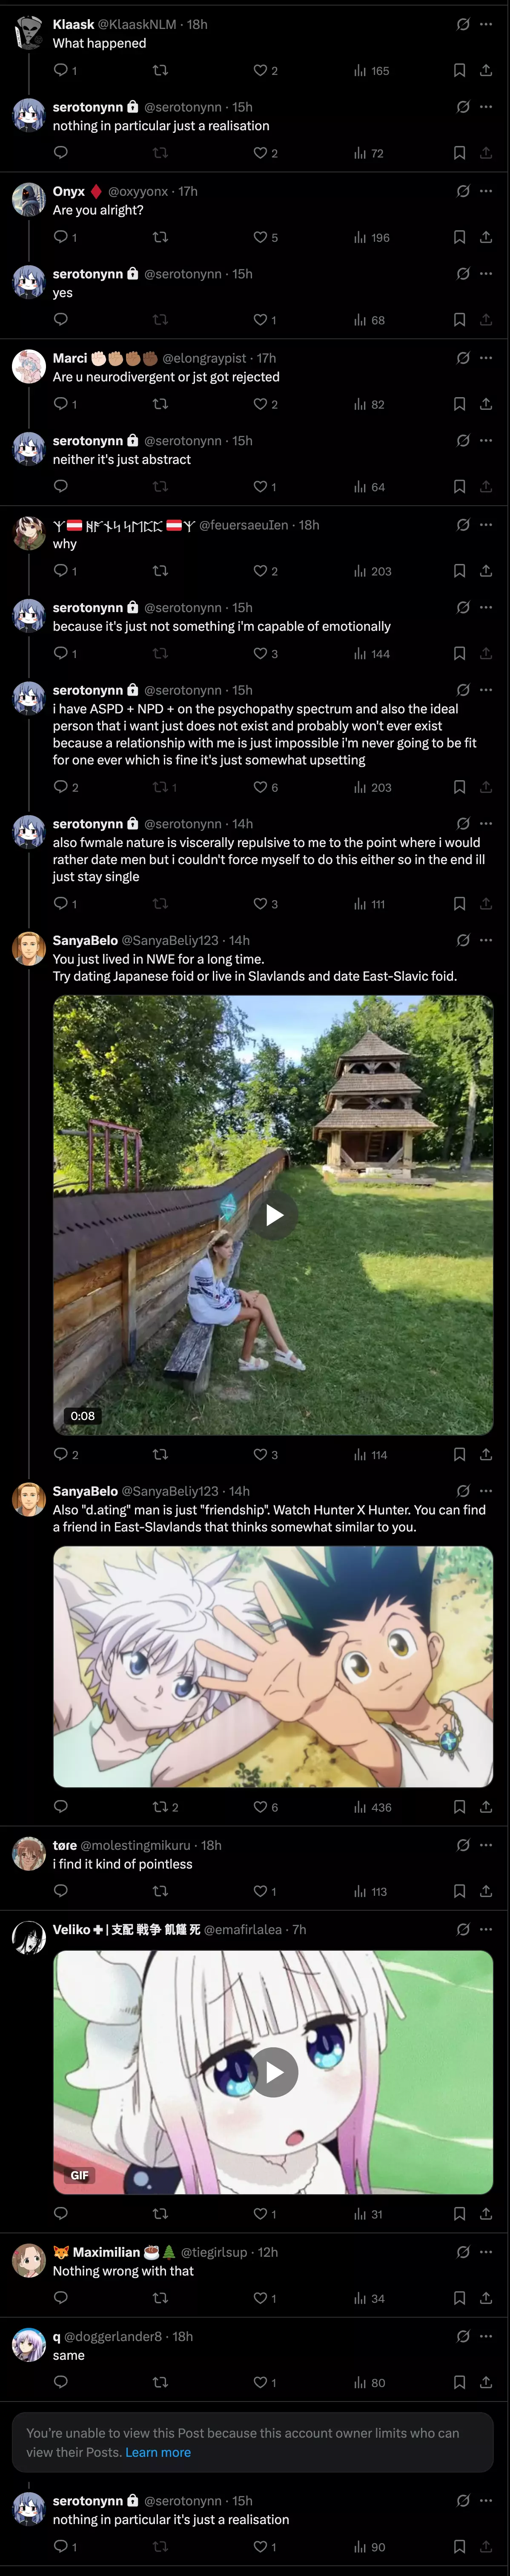Image resolution: width=510 pixels, height=2576 pixels.
Task: Open more menu on tøre's post
Action: [486, 1845]
